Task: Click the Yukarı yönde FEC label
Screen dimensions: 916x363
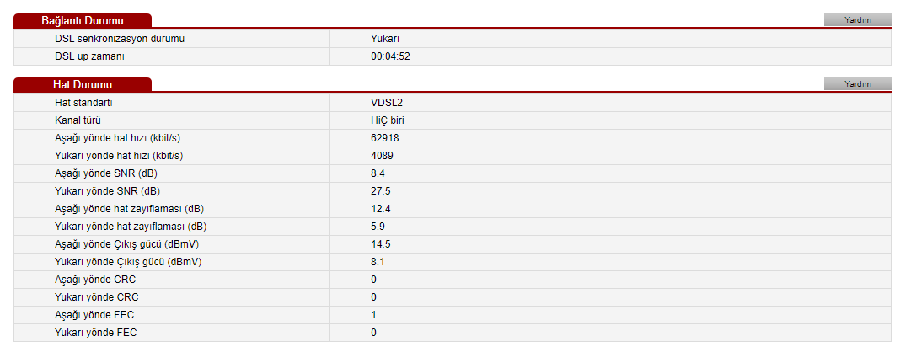Action: point(96,333)
